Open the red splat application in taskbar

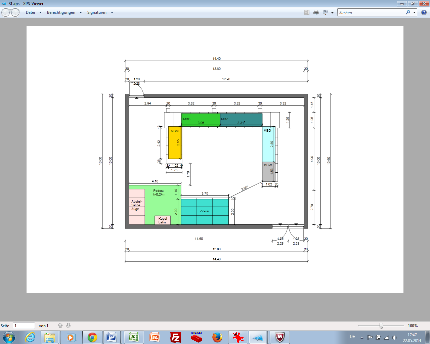pyautogui.click(x=238, y=337)
